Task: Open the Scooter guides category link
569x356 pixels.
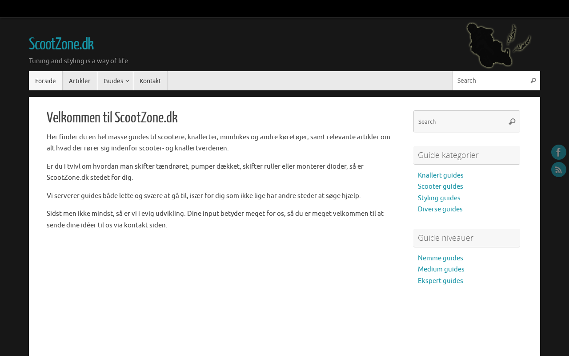Action: 441,186
